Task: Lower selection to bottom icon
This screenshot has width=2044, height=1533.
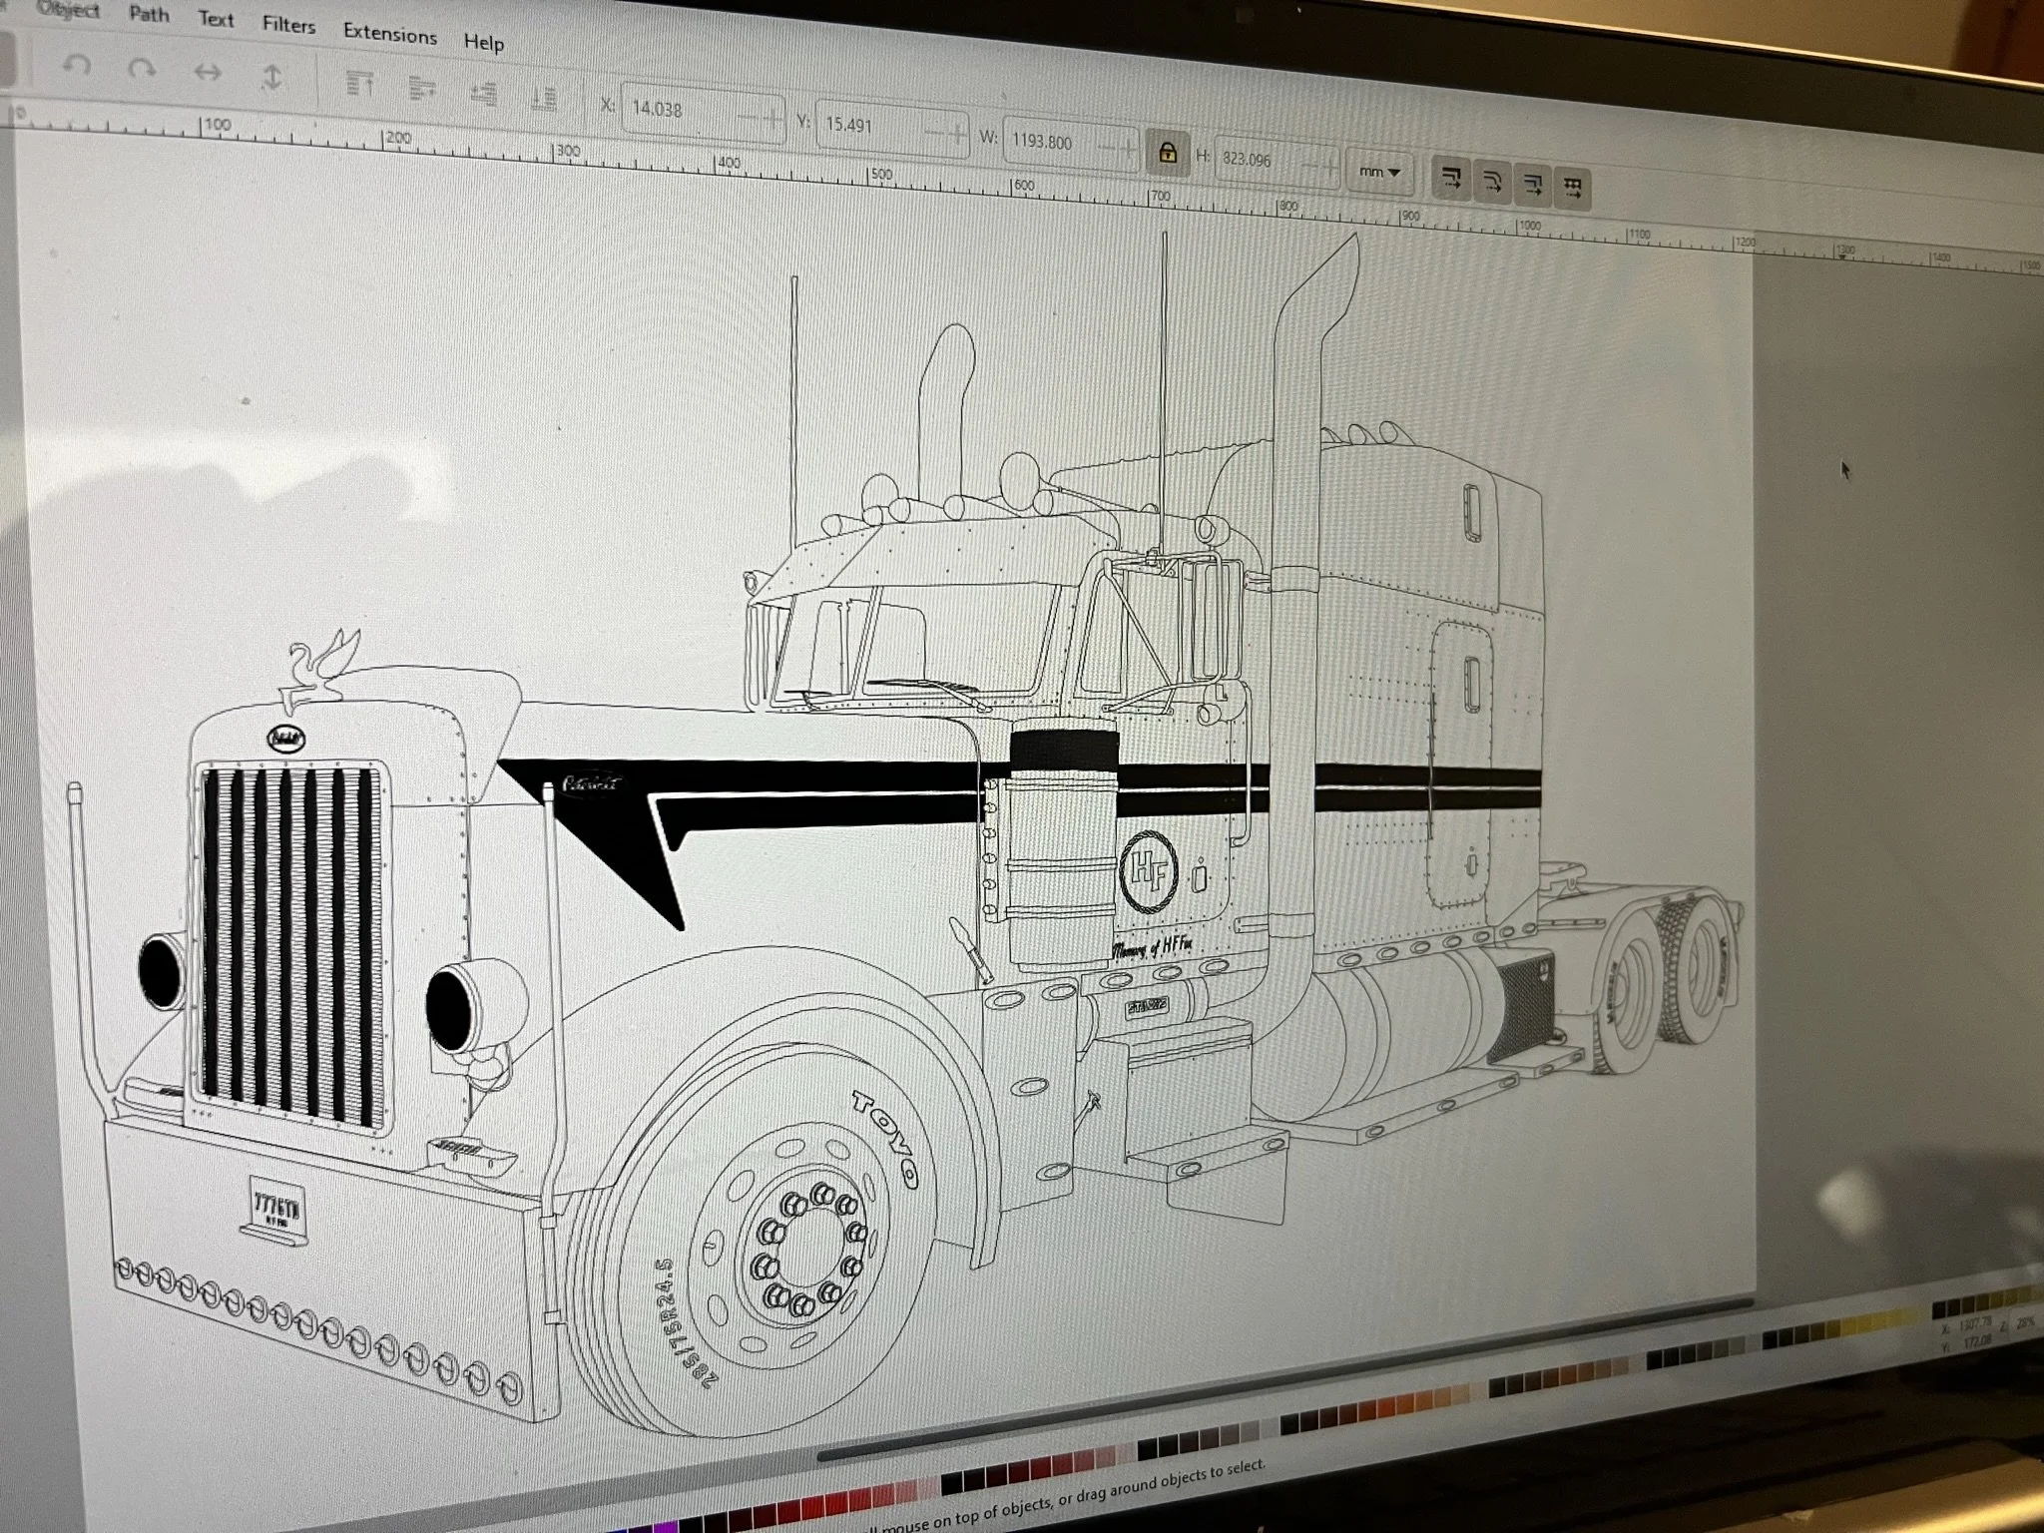Action: pos(543,99)
